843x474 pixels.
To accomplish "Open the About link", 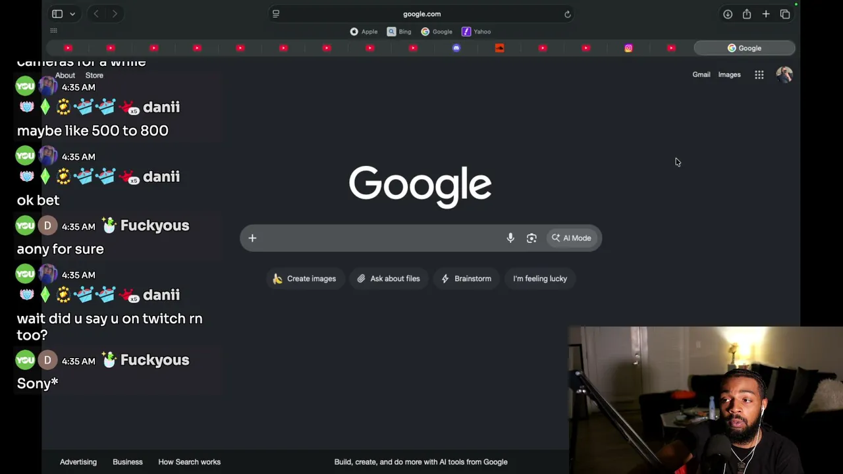I will pos(65,75).
